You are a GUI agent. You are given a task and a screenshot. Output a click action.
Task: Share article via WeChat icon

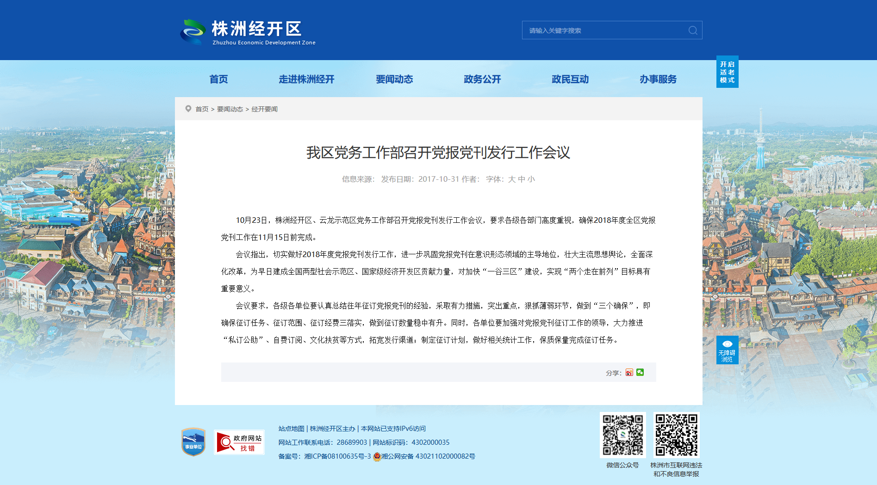pyautogui.click(x=640, y=372)
